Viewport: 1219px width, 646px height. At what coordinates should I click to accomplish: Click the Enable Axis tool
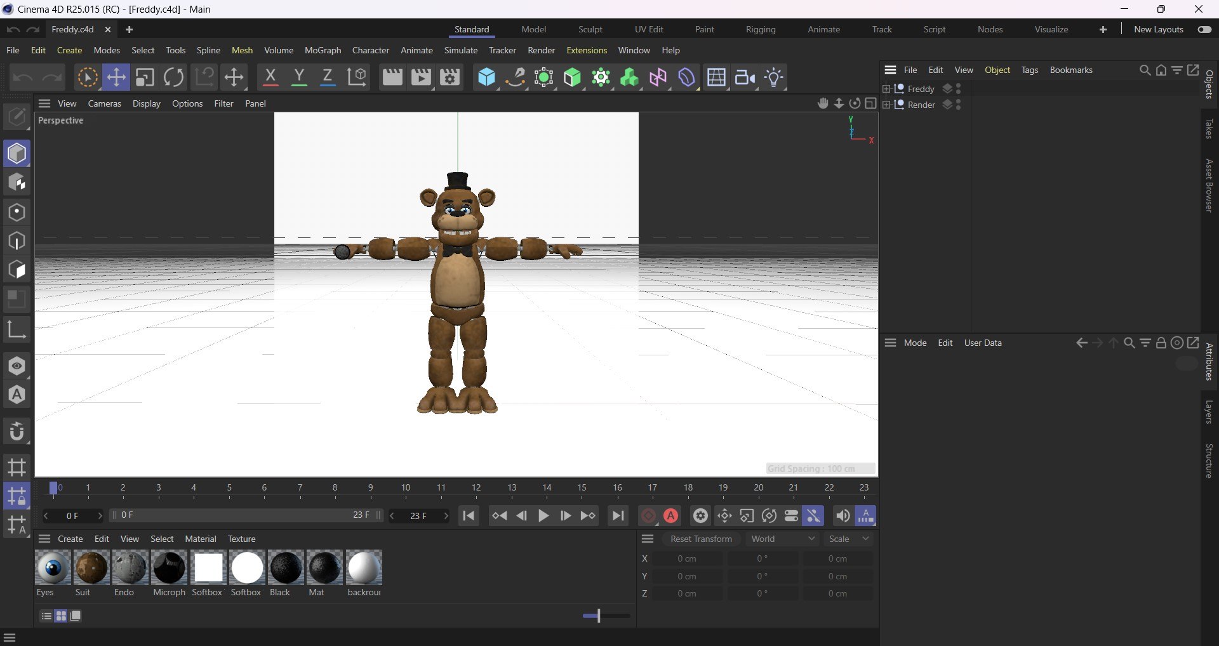17,329
